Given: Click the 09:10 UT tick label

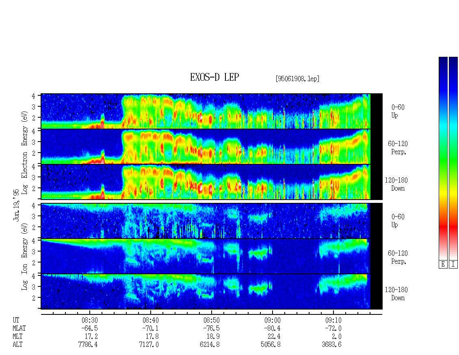Looking at the screenshot, I should pos(333,320).
